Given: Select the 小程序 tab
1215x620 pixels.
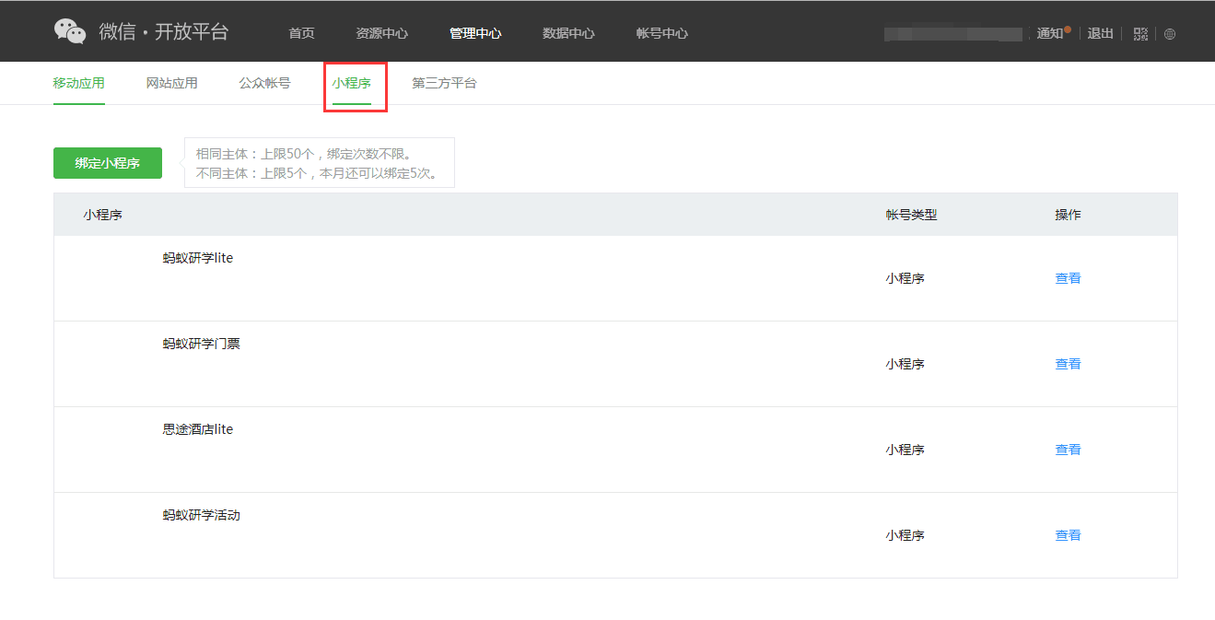Looking at the screenshot, I should tap(352, 83).
